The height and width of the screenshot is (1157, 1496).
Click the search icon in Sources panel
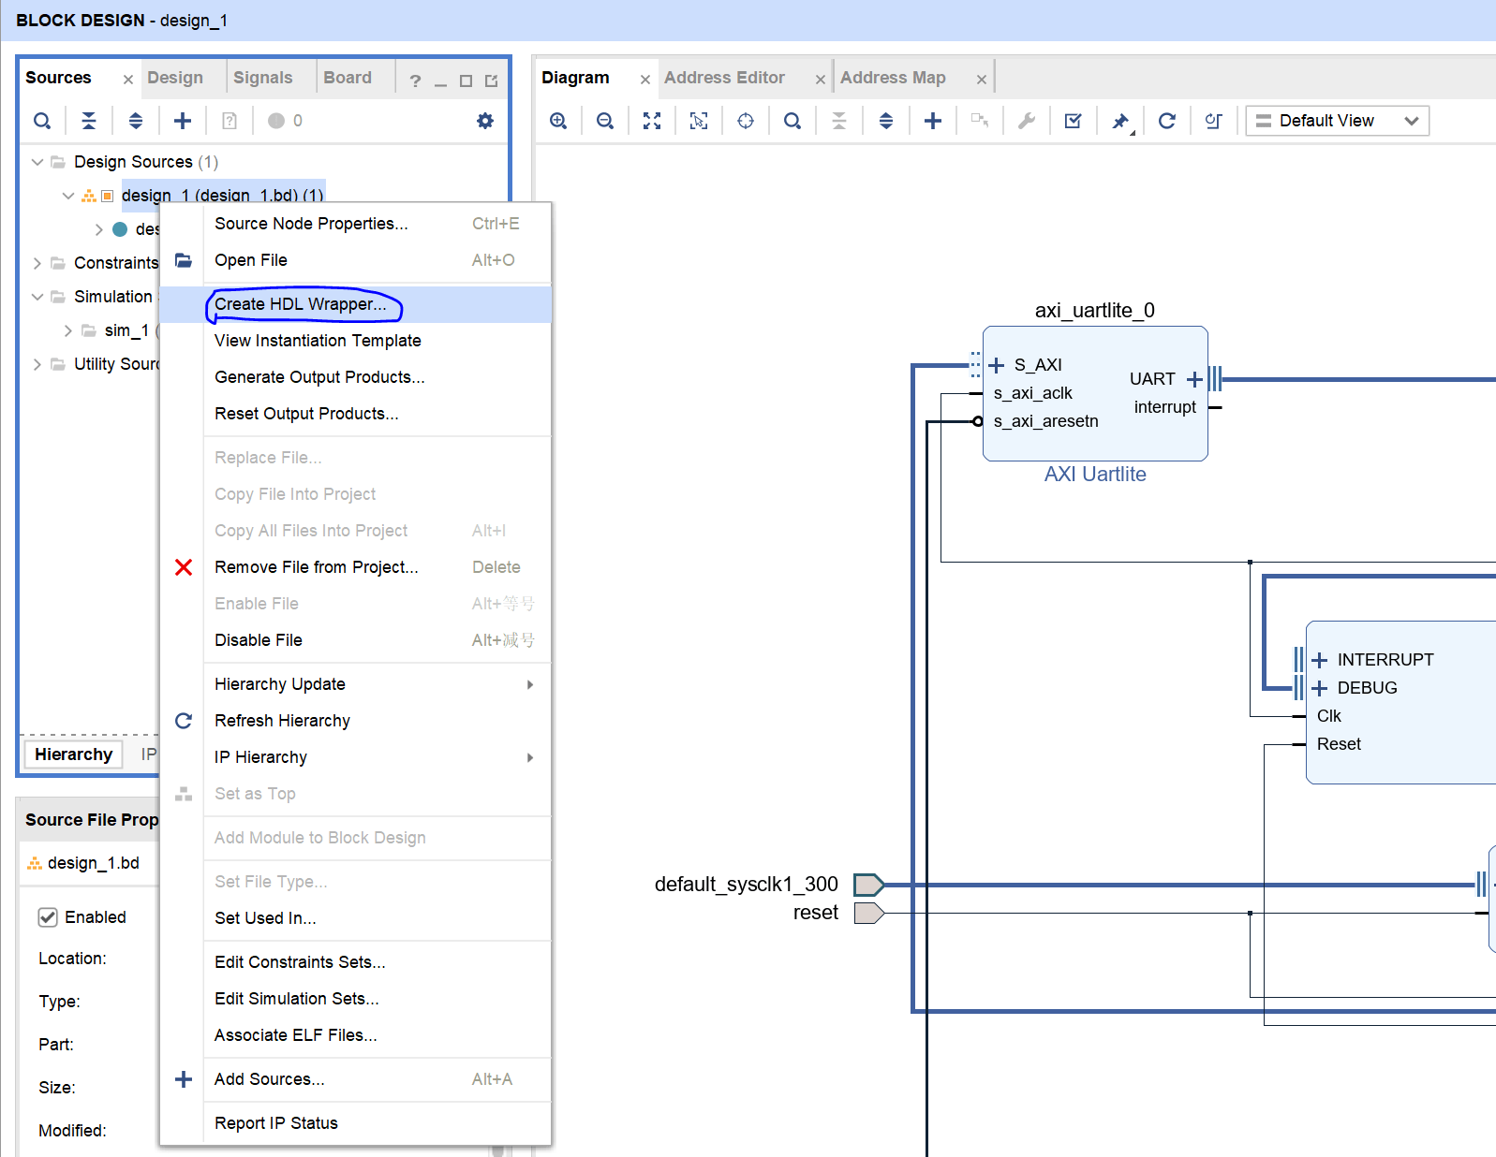point(42,121)
